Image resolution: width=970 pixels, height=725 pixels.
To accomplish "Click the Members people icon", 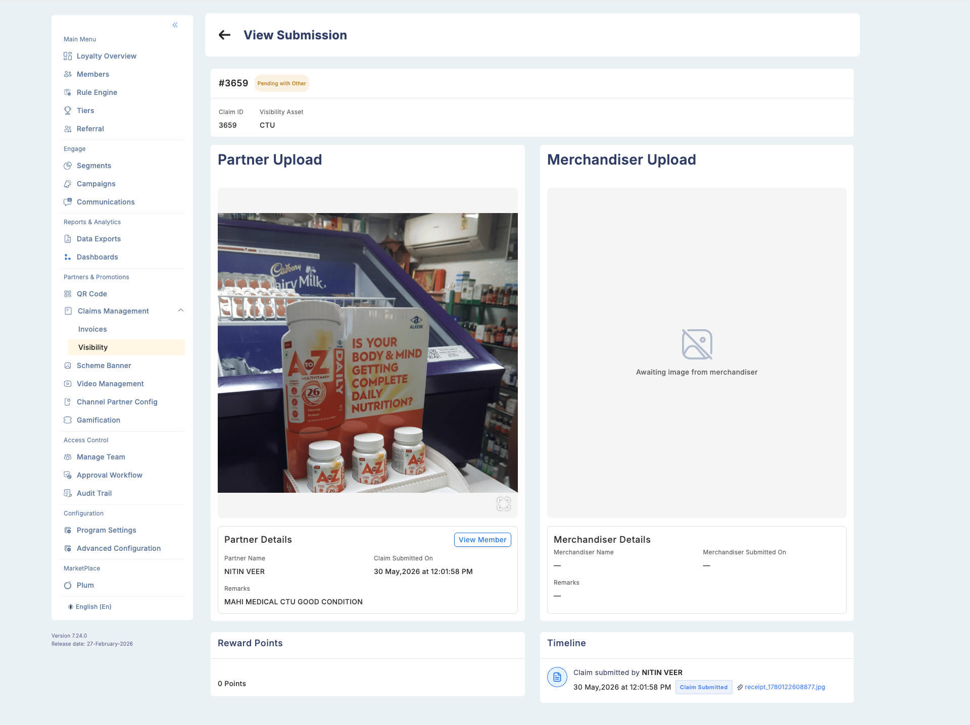I will tap(68, 74).
